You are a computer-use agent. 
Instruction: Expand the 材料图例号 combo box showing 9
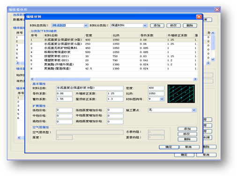162,99
